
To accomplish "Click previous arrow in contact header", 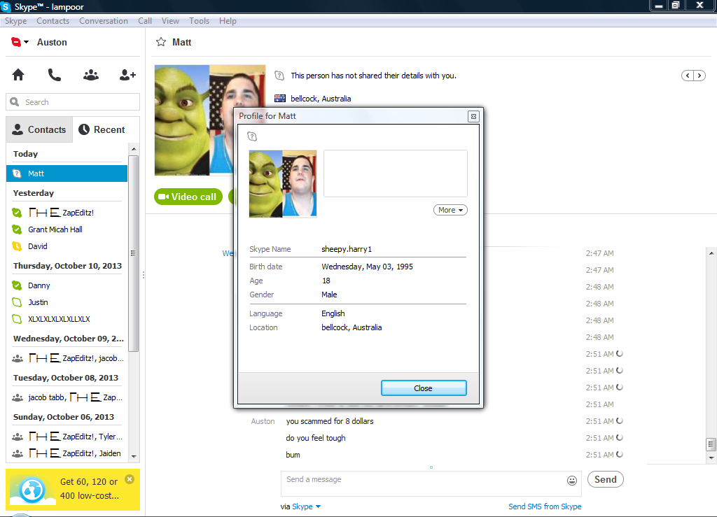I will [688, 76].
